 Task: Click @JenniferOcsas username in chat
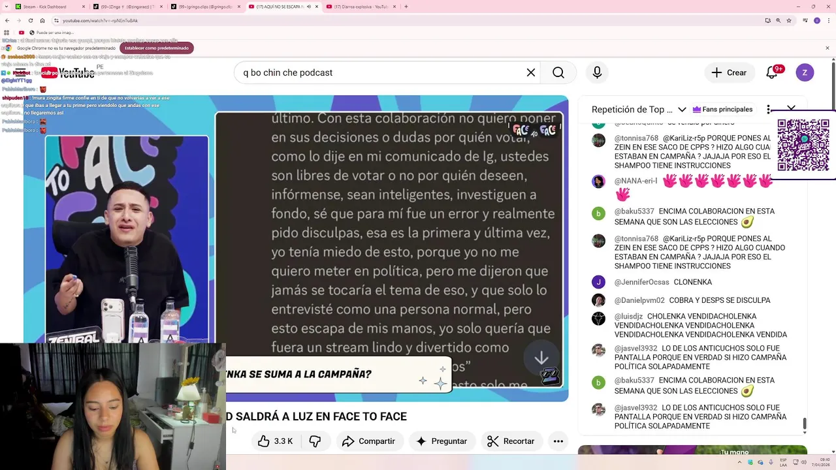tap(641, 282)
